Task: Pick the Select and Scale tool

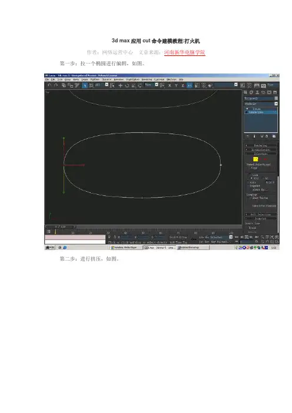Action: (x=134, y=85)
